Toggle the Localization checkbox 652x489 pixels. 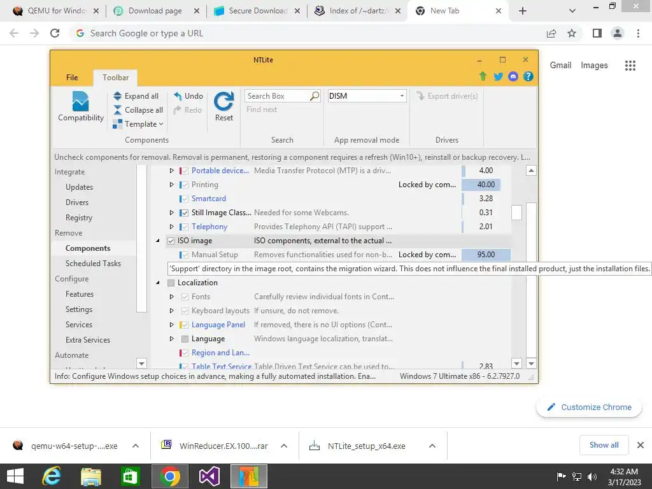(171, 283)
